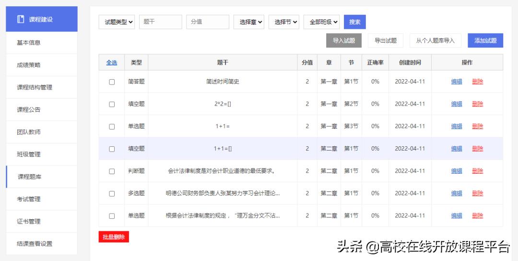Open the 试题类型 dropdown
This screenshot has width=518, height=261.
point(117,22)
